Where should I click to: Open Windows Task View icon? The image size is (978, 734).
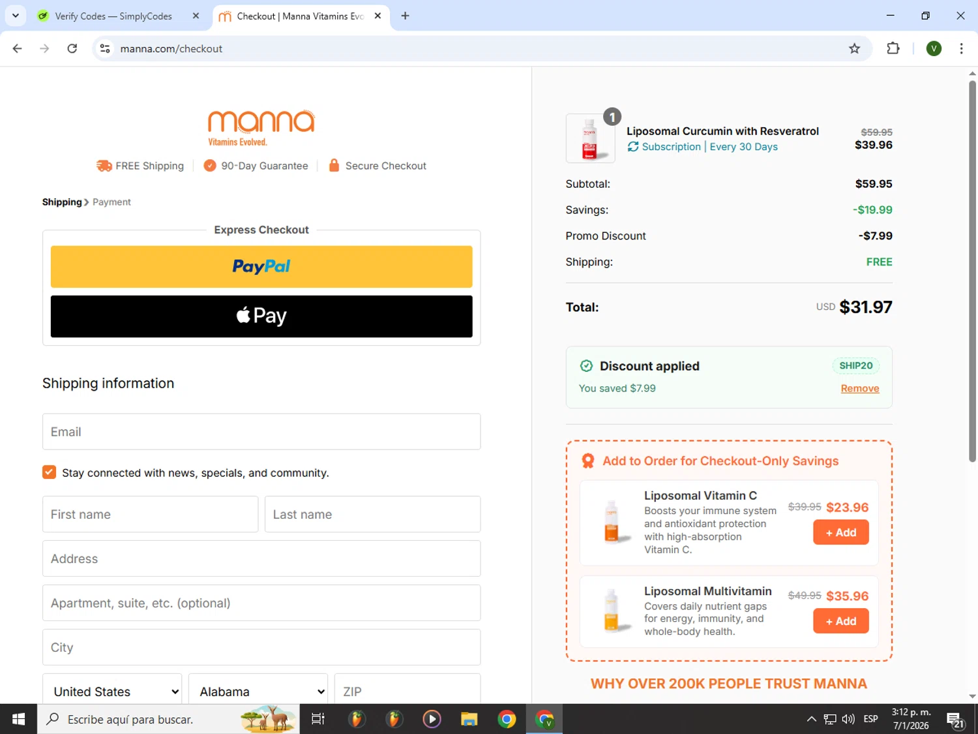click(x=318, y=719)
